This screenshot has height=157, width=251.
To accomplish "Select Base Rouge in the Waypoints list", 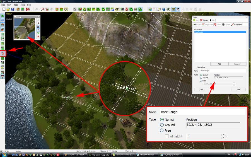I will (220, 32).
